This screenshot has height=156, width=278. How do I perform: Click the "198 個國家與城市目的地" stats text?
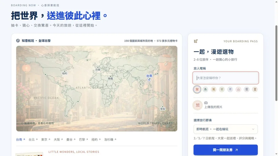[138, 41]
